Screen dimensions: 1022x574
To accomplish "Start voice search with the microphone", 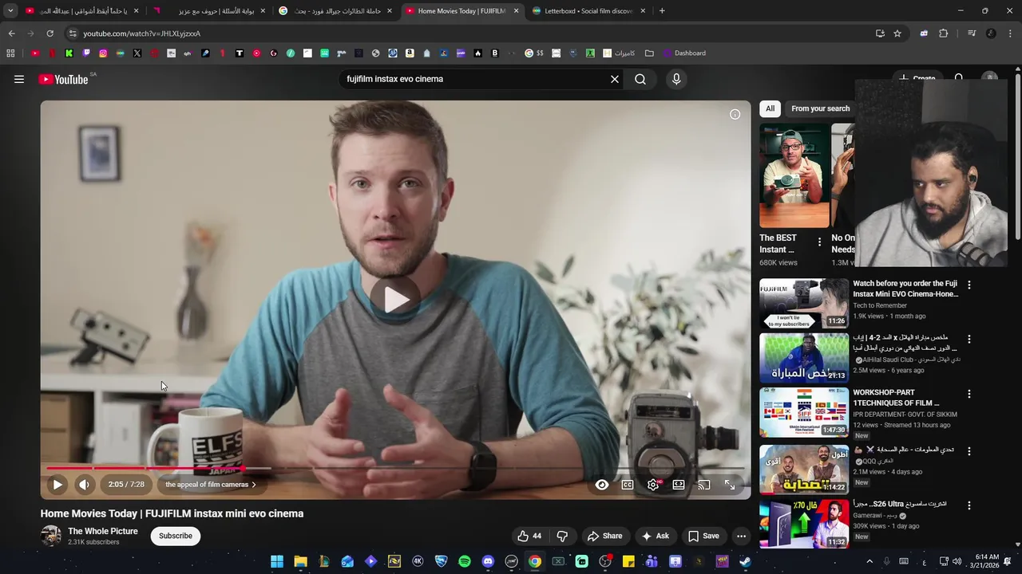I will click(676, 79).
